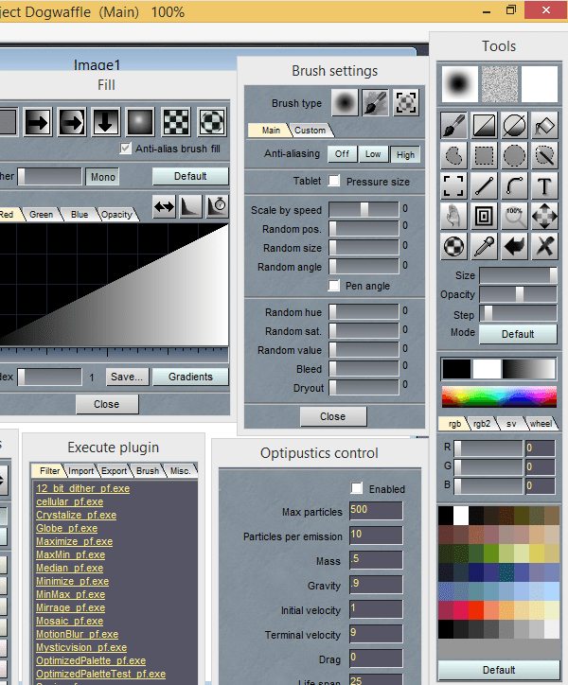568x685 pixels.
Task: Open the Import tab in Execute plugin
Action: pos(80,471)
